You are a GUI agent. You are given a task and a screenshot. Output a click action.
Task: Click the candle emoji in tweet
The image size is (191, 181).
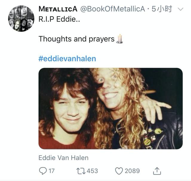click(120, 39)
